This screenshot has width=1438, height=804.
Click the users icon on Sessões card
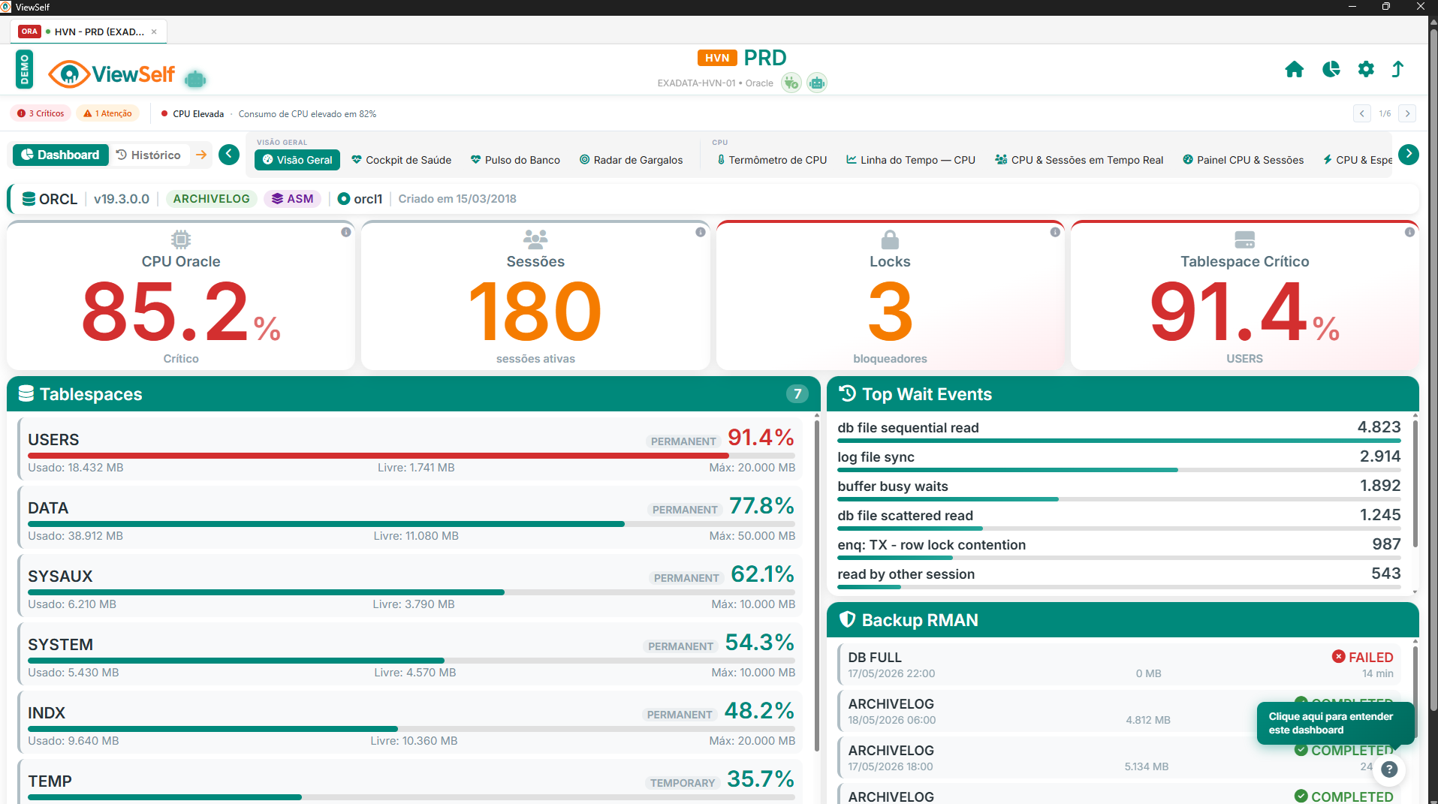pos(535,239)
